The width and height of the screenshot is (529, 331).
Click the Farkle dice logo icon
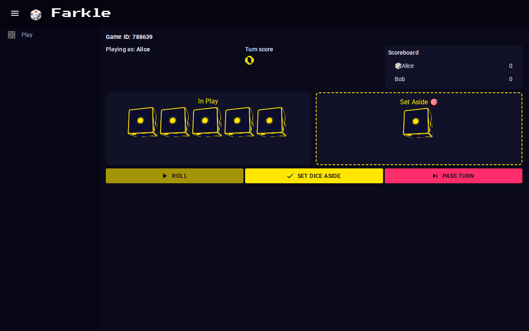click(36, 14)
